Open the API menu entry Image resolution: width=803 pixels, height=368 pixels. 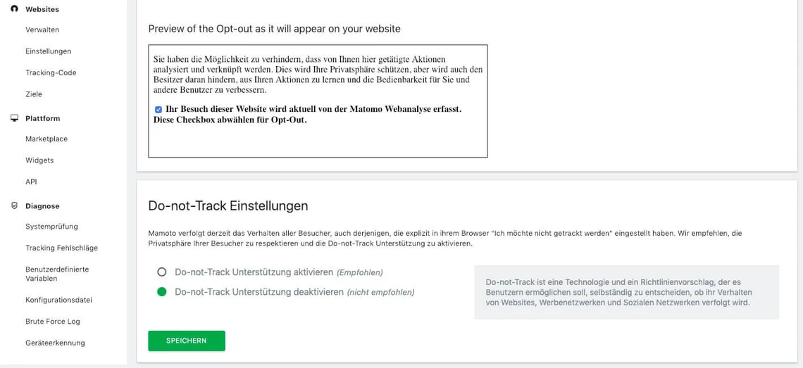pos(31,182)
